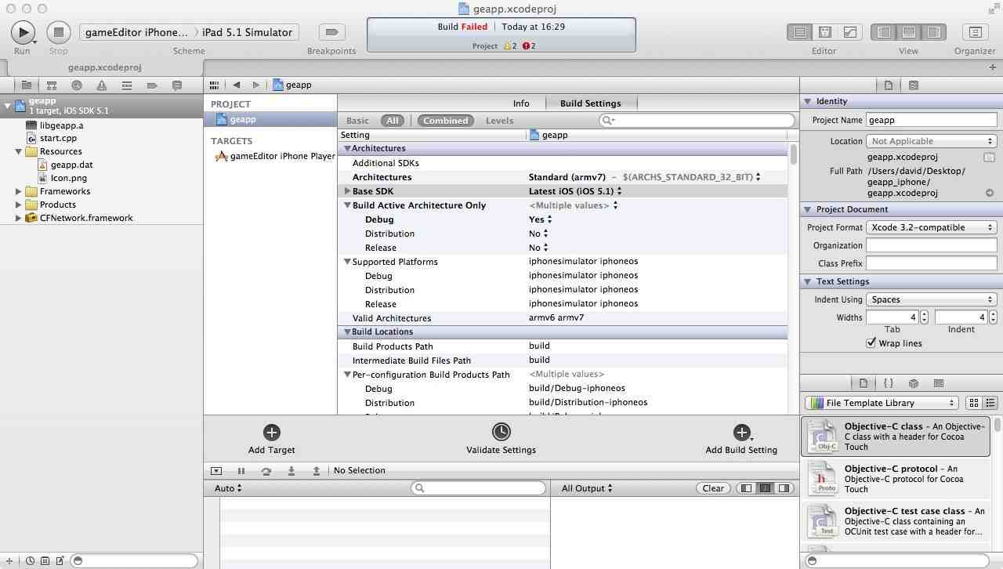Screen dimensions: 1003x569
Task: Pause execution in debug bar
Action: 241,471
